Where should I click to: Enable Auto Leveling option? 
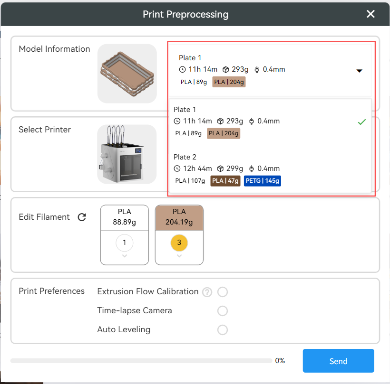click(x=222, y=330)
